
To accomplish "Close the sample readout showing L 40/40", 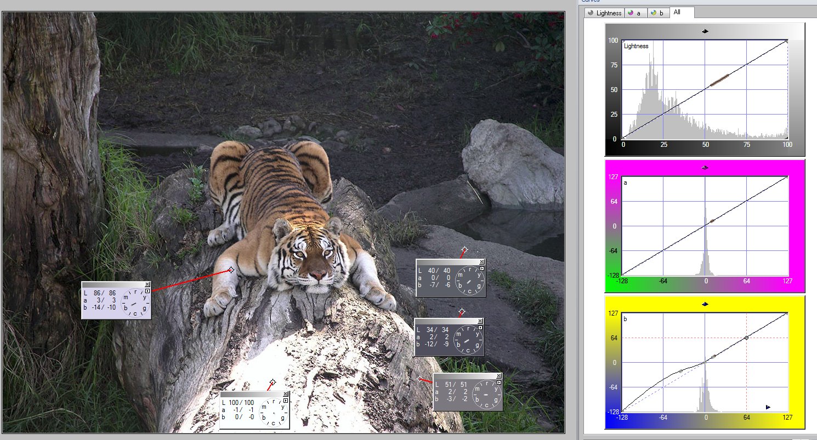I will click(x=482, y=262).
